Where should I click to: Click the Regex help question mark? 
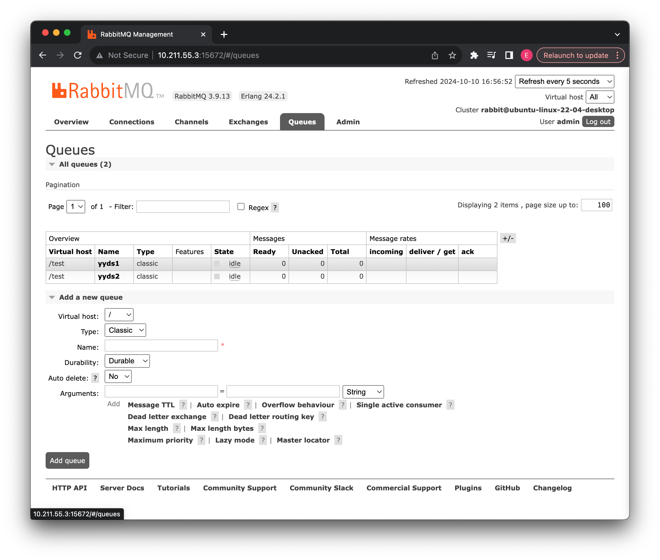(x=275, y=208)
